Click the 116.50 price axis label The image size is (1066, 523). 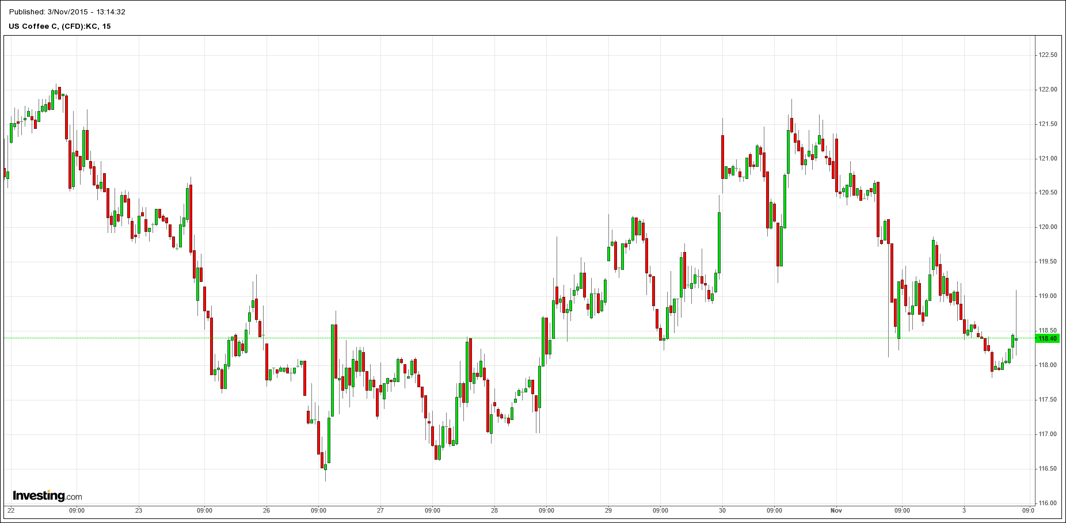pyautogui.click(x=1047, y=469)
